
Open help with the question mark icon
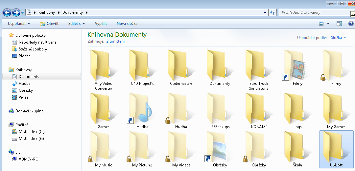(x=351, y=24)
